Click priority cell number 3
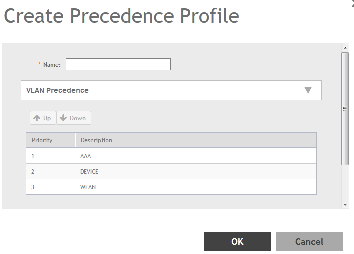This screenshot has width=354, height=254. coord(33,187)
